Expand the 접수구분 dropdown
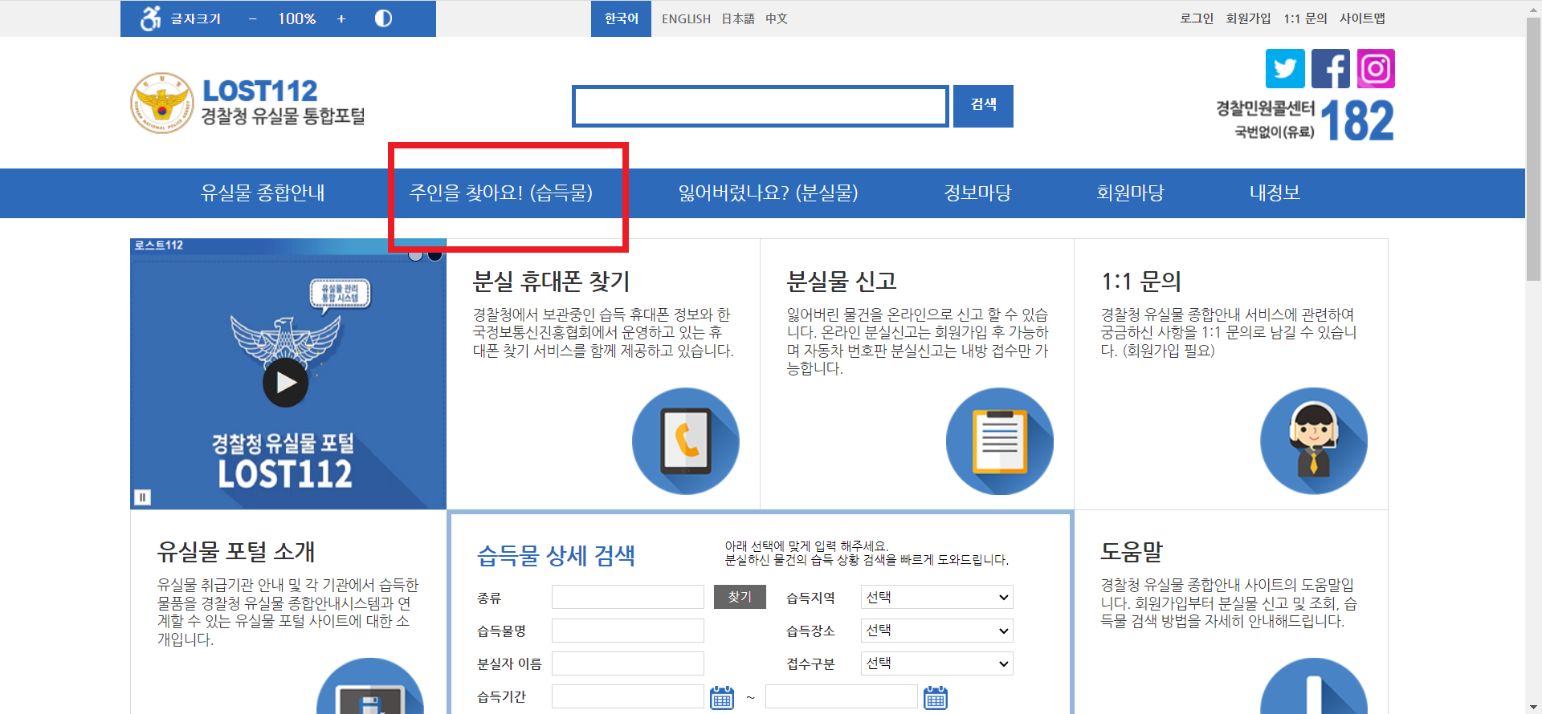Viewport: 1542px width, 714px height. [936, 663]
